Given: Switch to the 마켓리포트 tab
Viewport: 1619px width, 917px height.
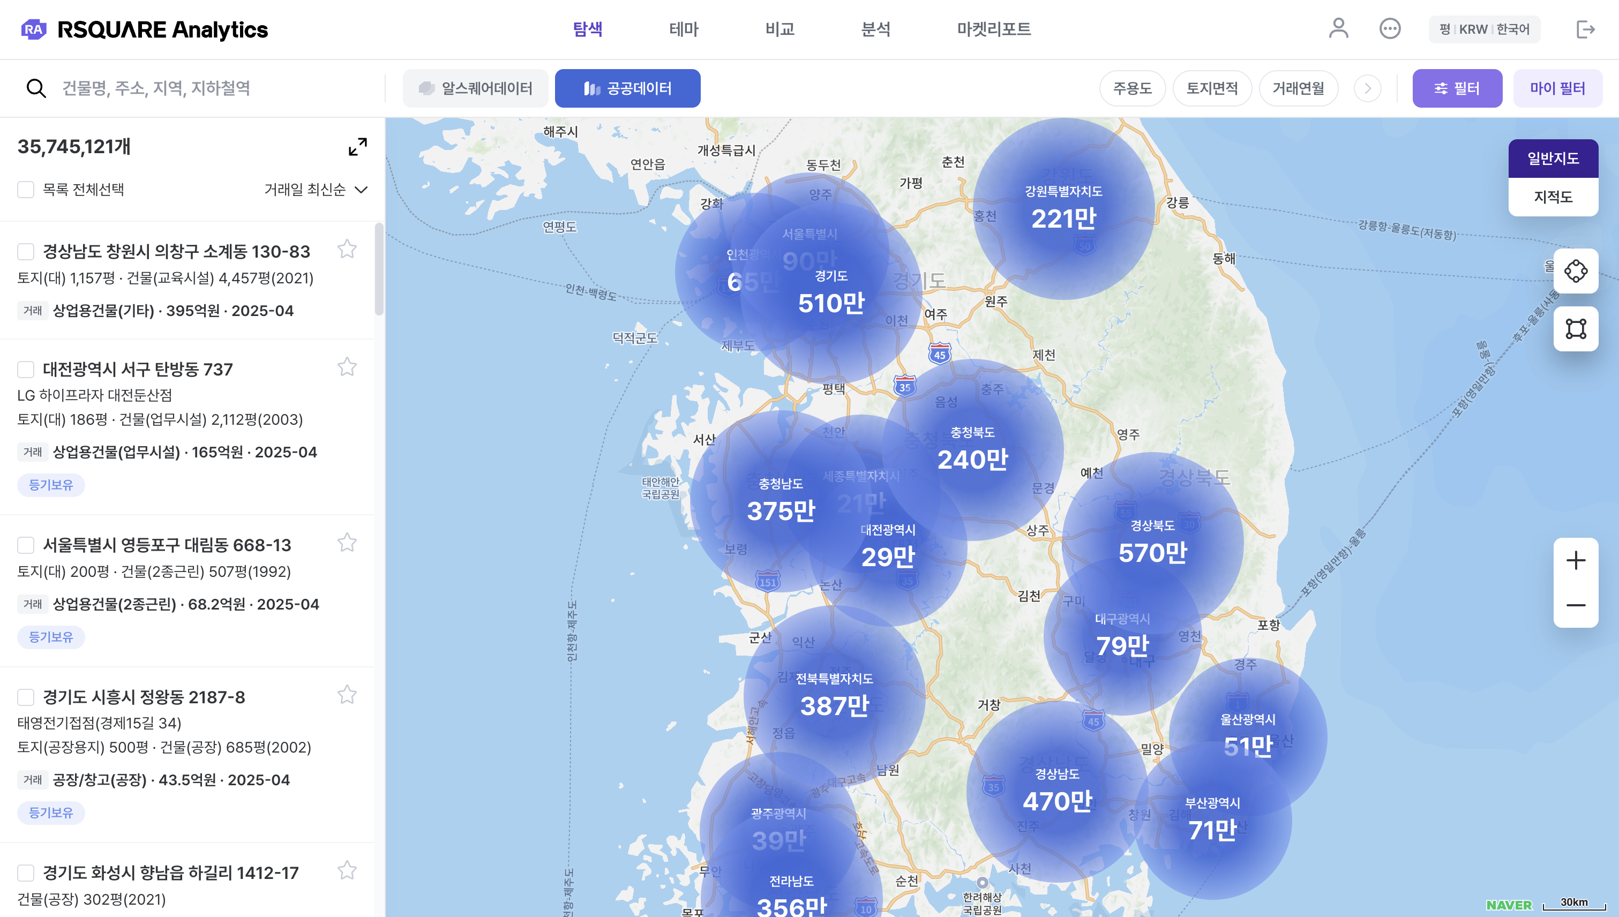Looking at the screenshot, I should point(993,29).
